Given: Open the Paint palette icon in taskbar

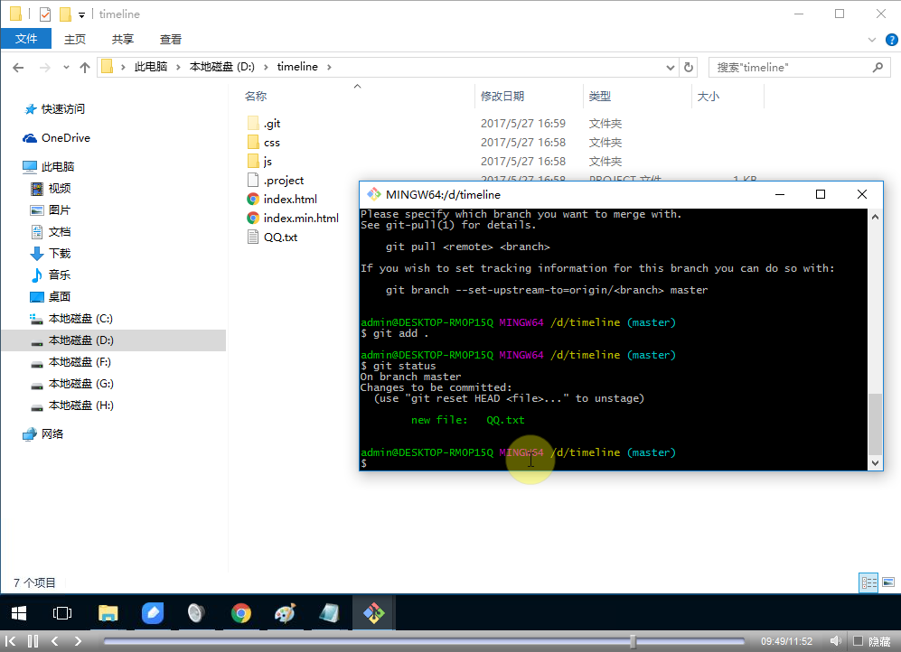Looking at the screenshot, I should click(285, 613).
